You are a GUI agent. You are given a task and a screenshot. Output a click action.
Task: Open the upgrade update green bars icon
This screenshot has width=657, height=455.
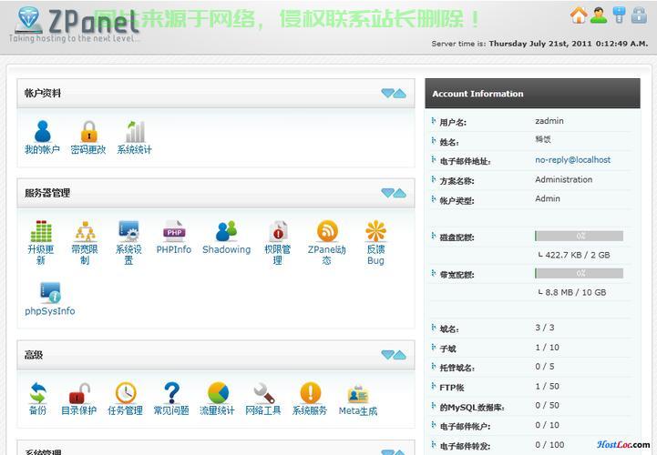(41, 231)
